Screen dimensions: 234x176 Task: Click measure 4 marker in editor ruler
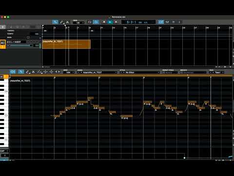[144, 78]
